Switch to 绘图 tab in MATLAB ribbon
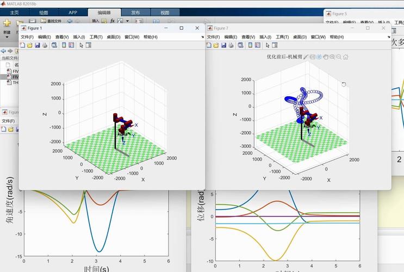Viewport: 404px width, 272px height. point(44,13)
